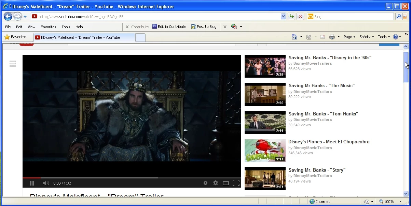Toggle the large player size icon
Screen dimensions: 411x206
point(226,183)
